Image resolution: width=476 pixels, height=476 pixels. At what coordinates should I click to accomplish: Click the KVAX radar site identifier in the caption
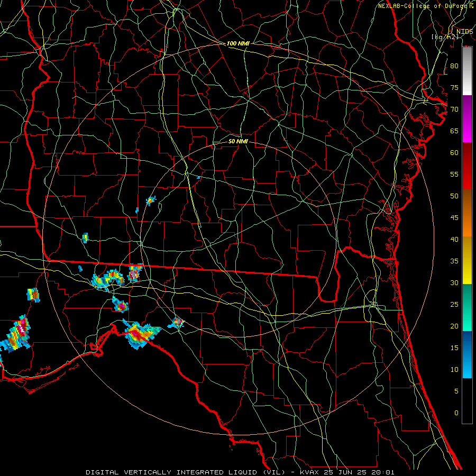click(309, 472)
